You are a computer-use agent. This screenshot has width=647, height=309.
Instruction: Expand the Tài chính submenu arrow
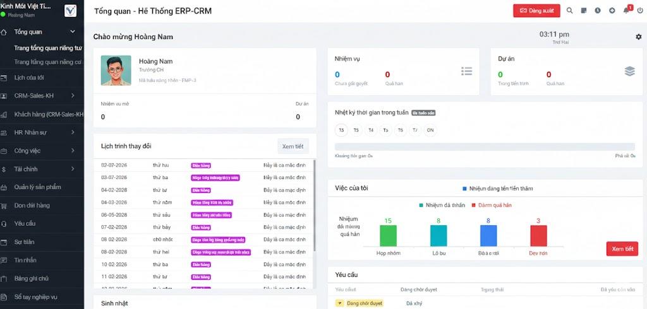[73, 169]
